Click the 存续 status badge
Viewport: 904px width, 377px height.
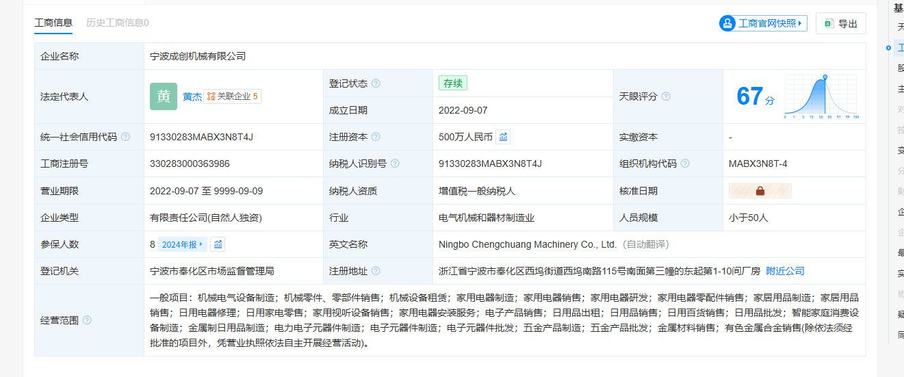click(x=453, y=83)
